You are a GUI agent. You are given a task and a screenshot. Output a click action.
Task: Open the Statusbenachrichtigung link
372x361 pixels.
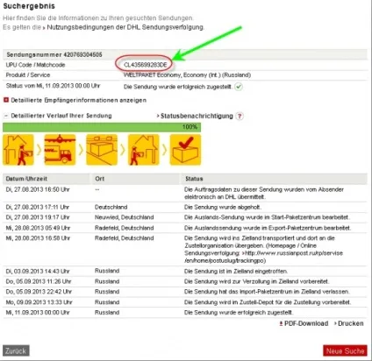click(197, 116)
